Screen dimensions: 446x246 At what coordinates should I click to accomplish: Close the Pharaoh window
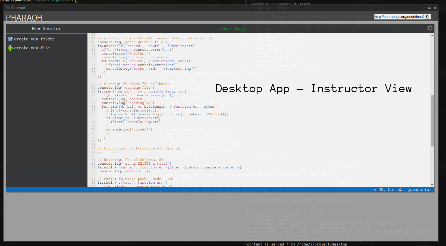click(435, 8)
